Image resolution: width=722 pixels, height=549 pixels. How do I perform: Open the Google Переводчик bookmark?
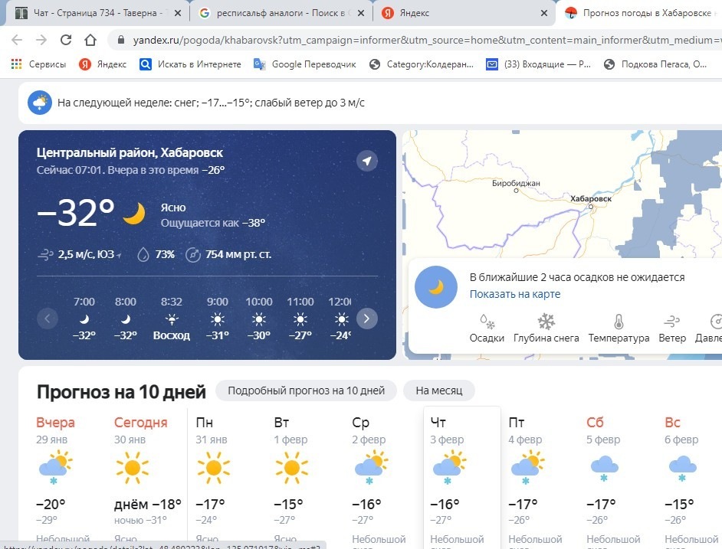tap(305, 64)
